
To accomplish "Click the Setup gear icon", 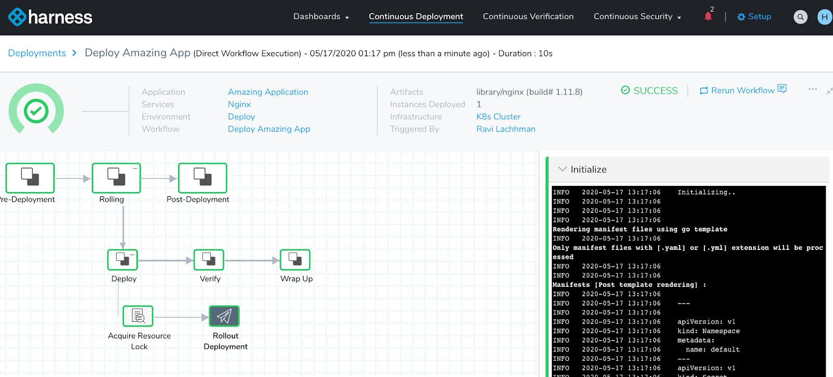I will (x=741, y=17).
